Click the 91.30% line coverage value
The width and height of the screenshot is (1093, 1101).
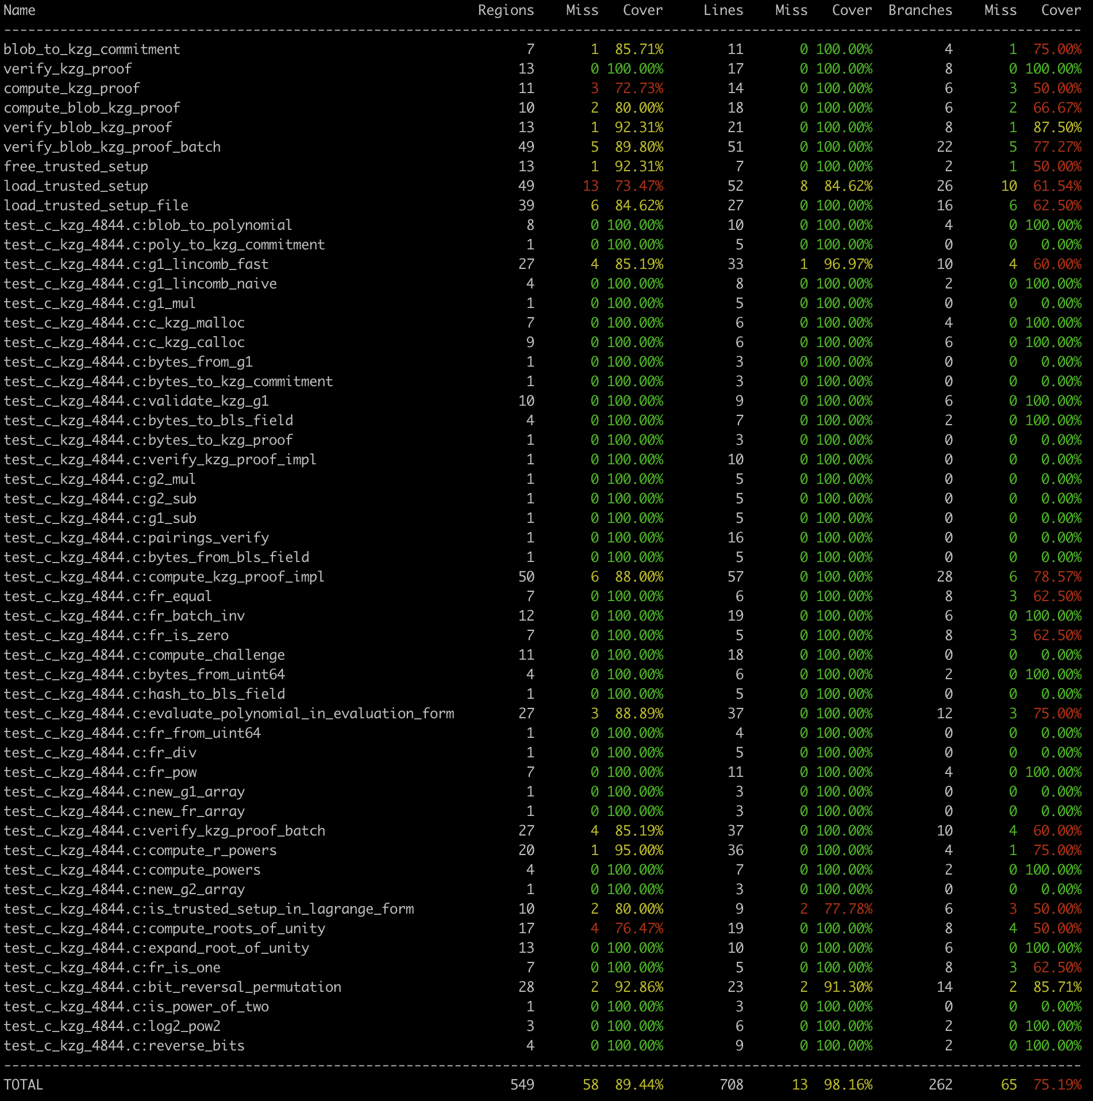click(848, 987)
